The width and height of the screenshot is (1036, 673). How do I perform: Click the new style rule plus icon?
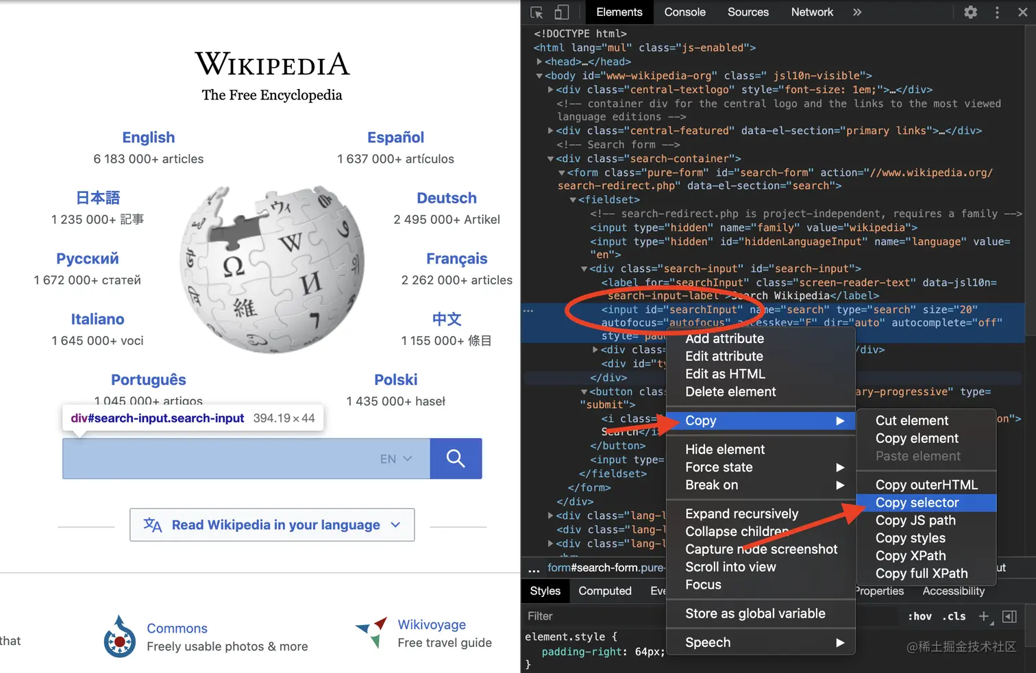click(985, 616)
